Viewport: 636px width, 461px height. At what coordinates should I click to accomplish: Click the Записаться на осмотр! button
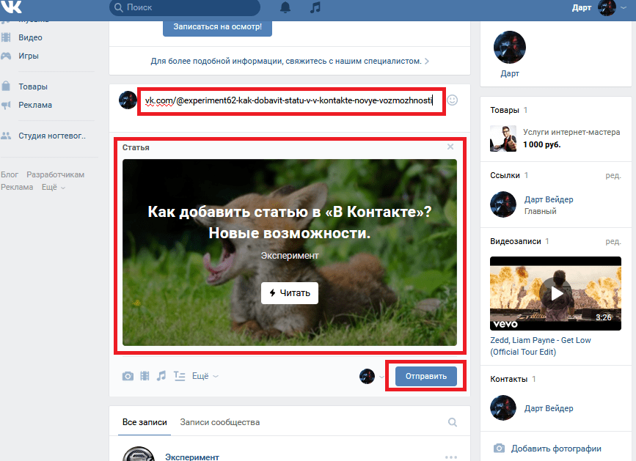[217, 26]
